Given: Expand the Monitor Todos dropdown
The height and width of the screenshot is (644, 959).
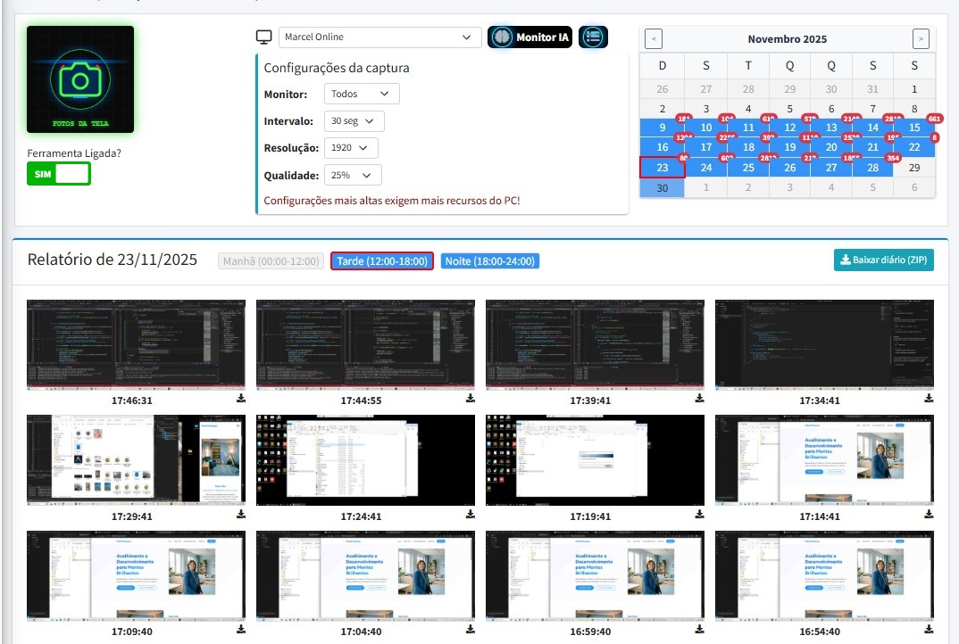Looking at the screenshot, I should 361,94.
